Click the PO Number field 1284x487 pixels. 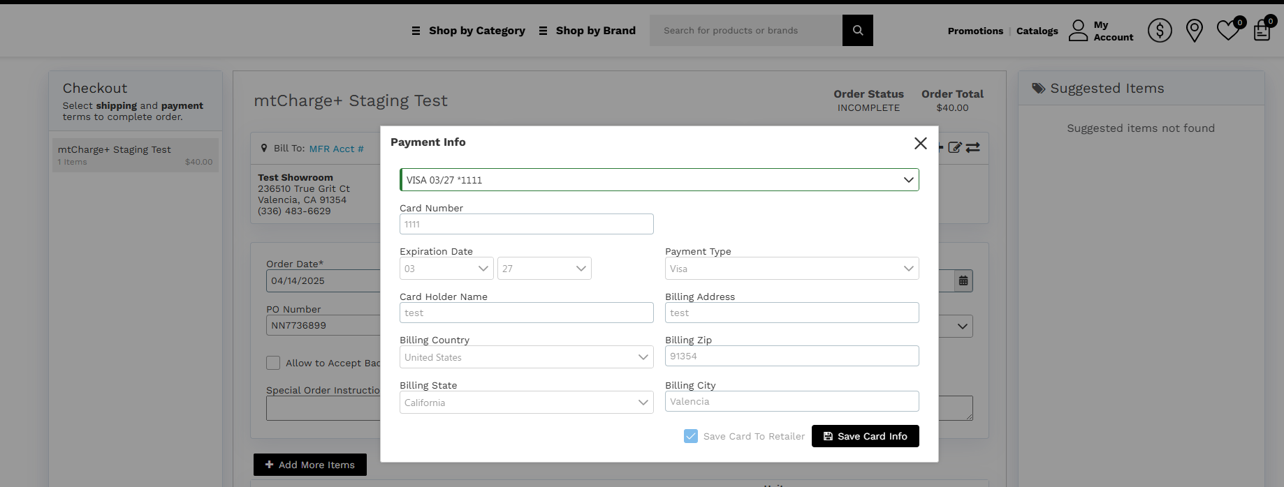click(x=323, y=326)
